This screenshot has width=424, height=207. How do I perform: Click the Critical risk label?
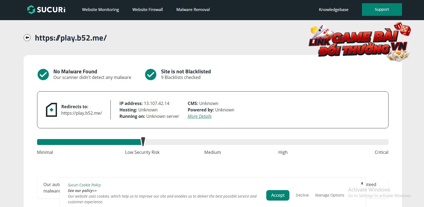382,152
